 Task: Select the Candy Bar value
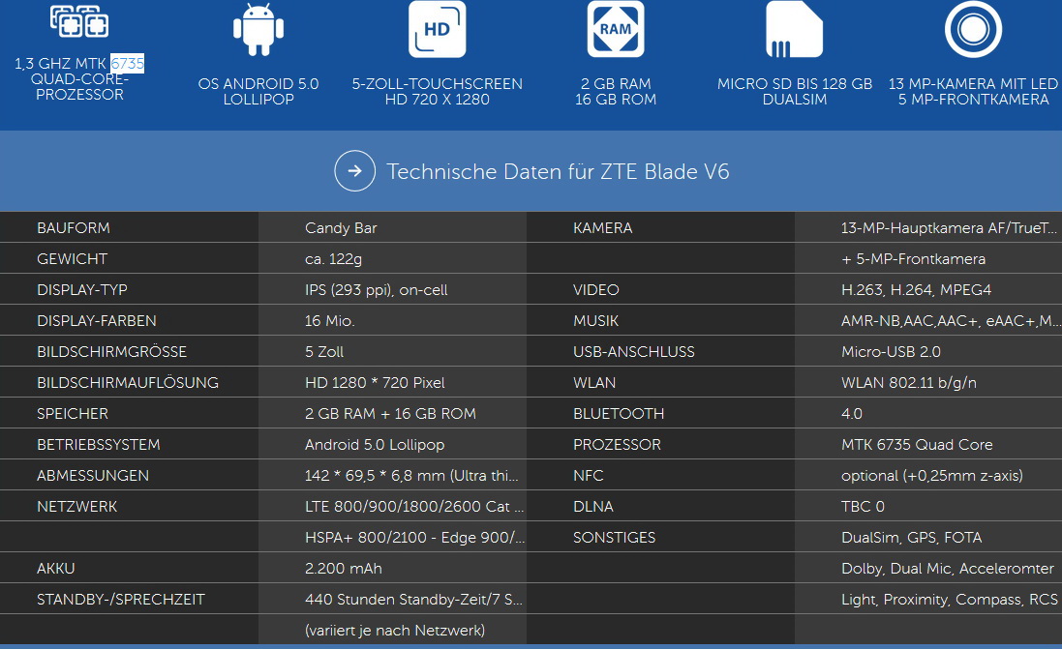pos(341,228)
